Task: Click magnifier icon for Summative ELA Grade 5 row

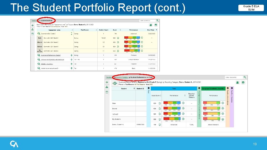Action: tap(39, 34)
